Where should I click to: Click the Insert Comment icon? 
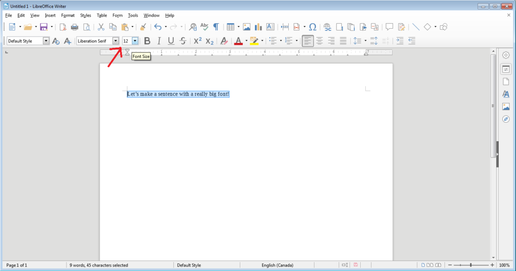coord(389,27)
